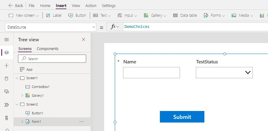The height and width of the screenshot is (131, 268).
Task: Click the plus Insert icon in sidebar
Action: [x=6, y=65]
